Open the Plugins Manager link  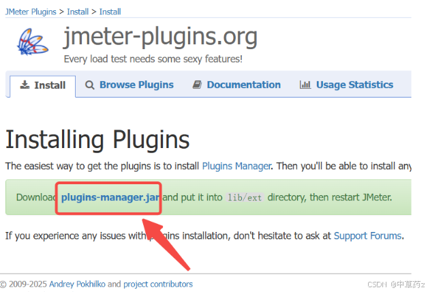click(x=236, y=166)
